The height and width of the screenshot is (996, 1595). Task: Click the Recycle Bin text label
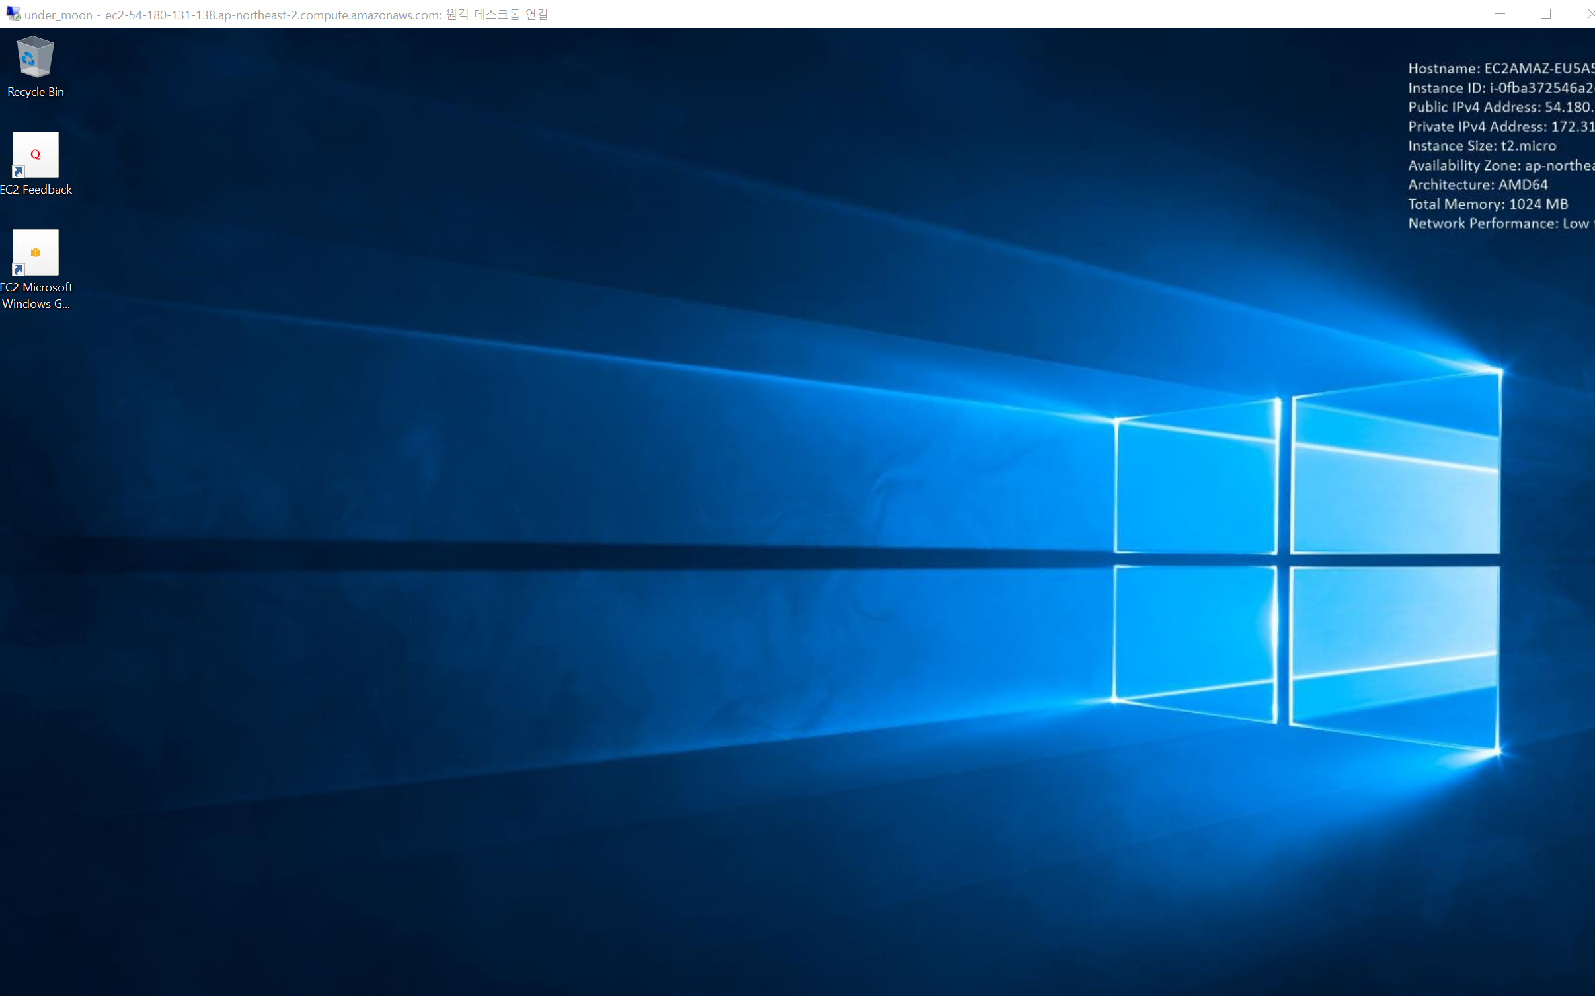click(35, 92)
